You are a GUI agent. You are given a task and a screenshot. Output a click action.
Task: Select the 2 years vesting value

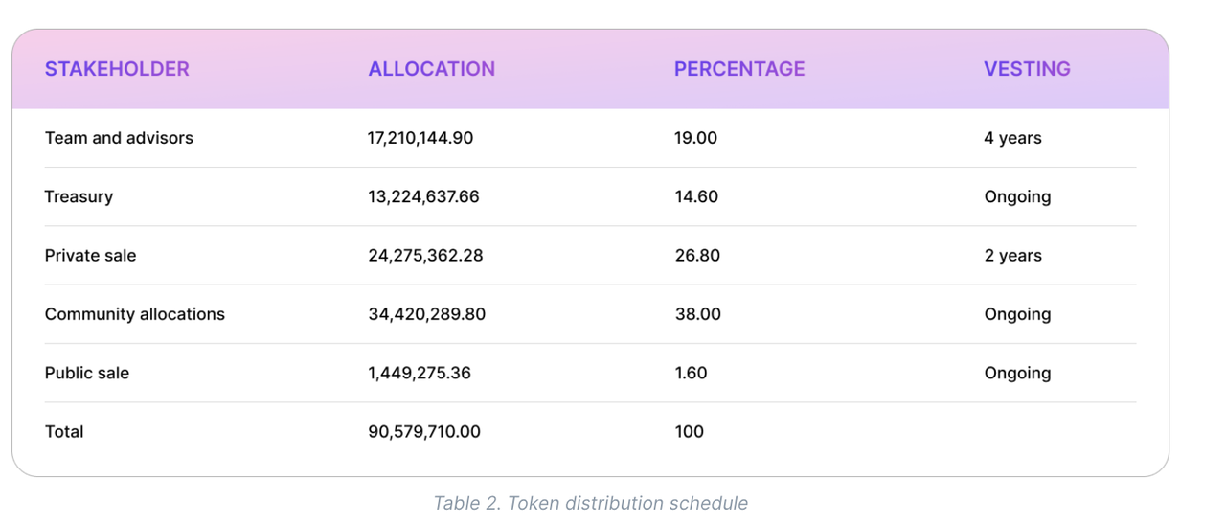click(x=1012, y=256)
